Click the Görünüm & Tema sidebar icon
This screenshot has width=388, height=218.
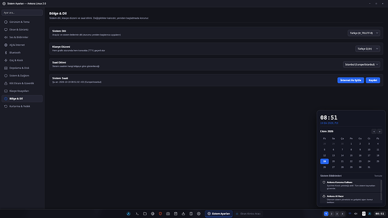[6, 22]
